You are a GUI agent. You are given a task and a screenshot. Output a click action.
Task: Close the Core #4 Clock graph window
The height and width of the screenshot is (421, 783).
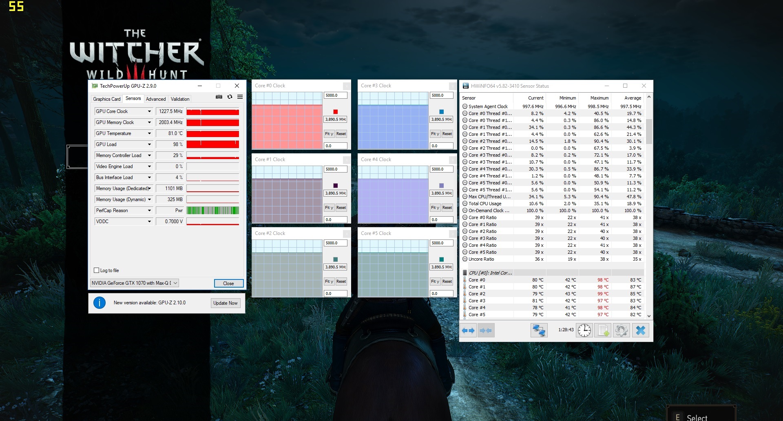[453, 160]
